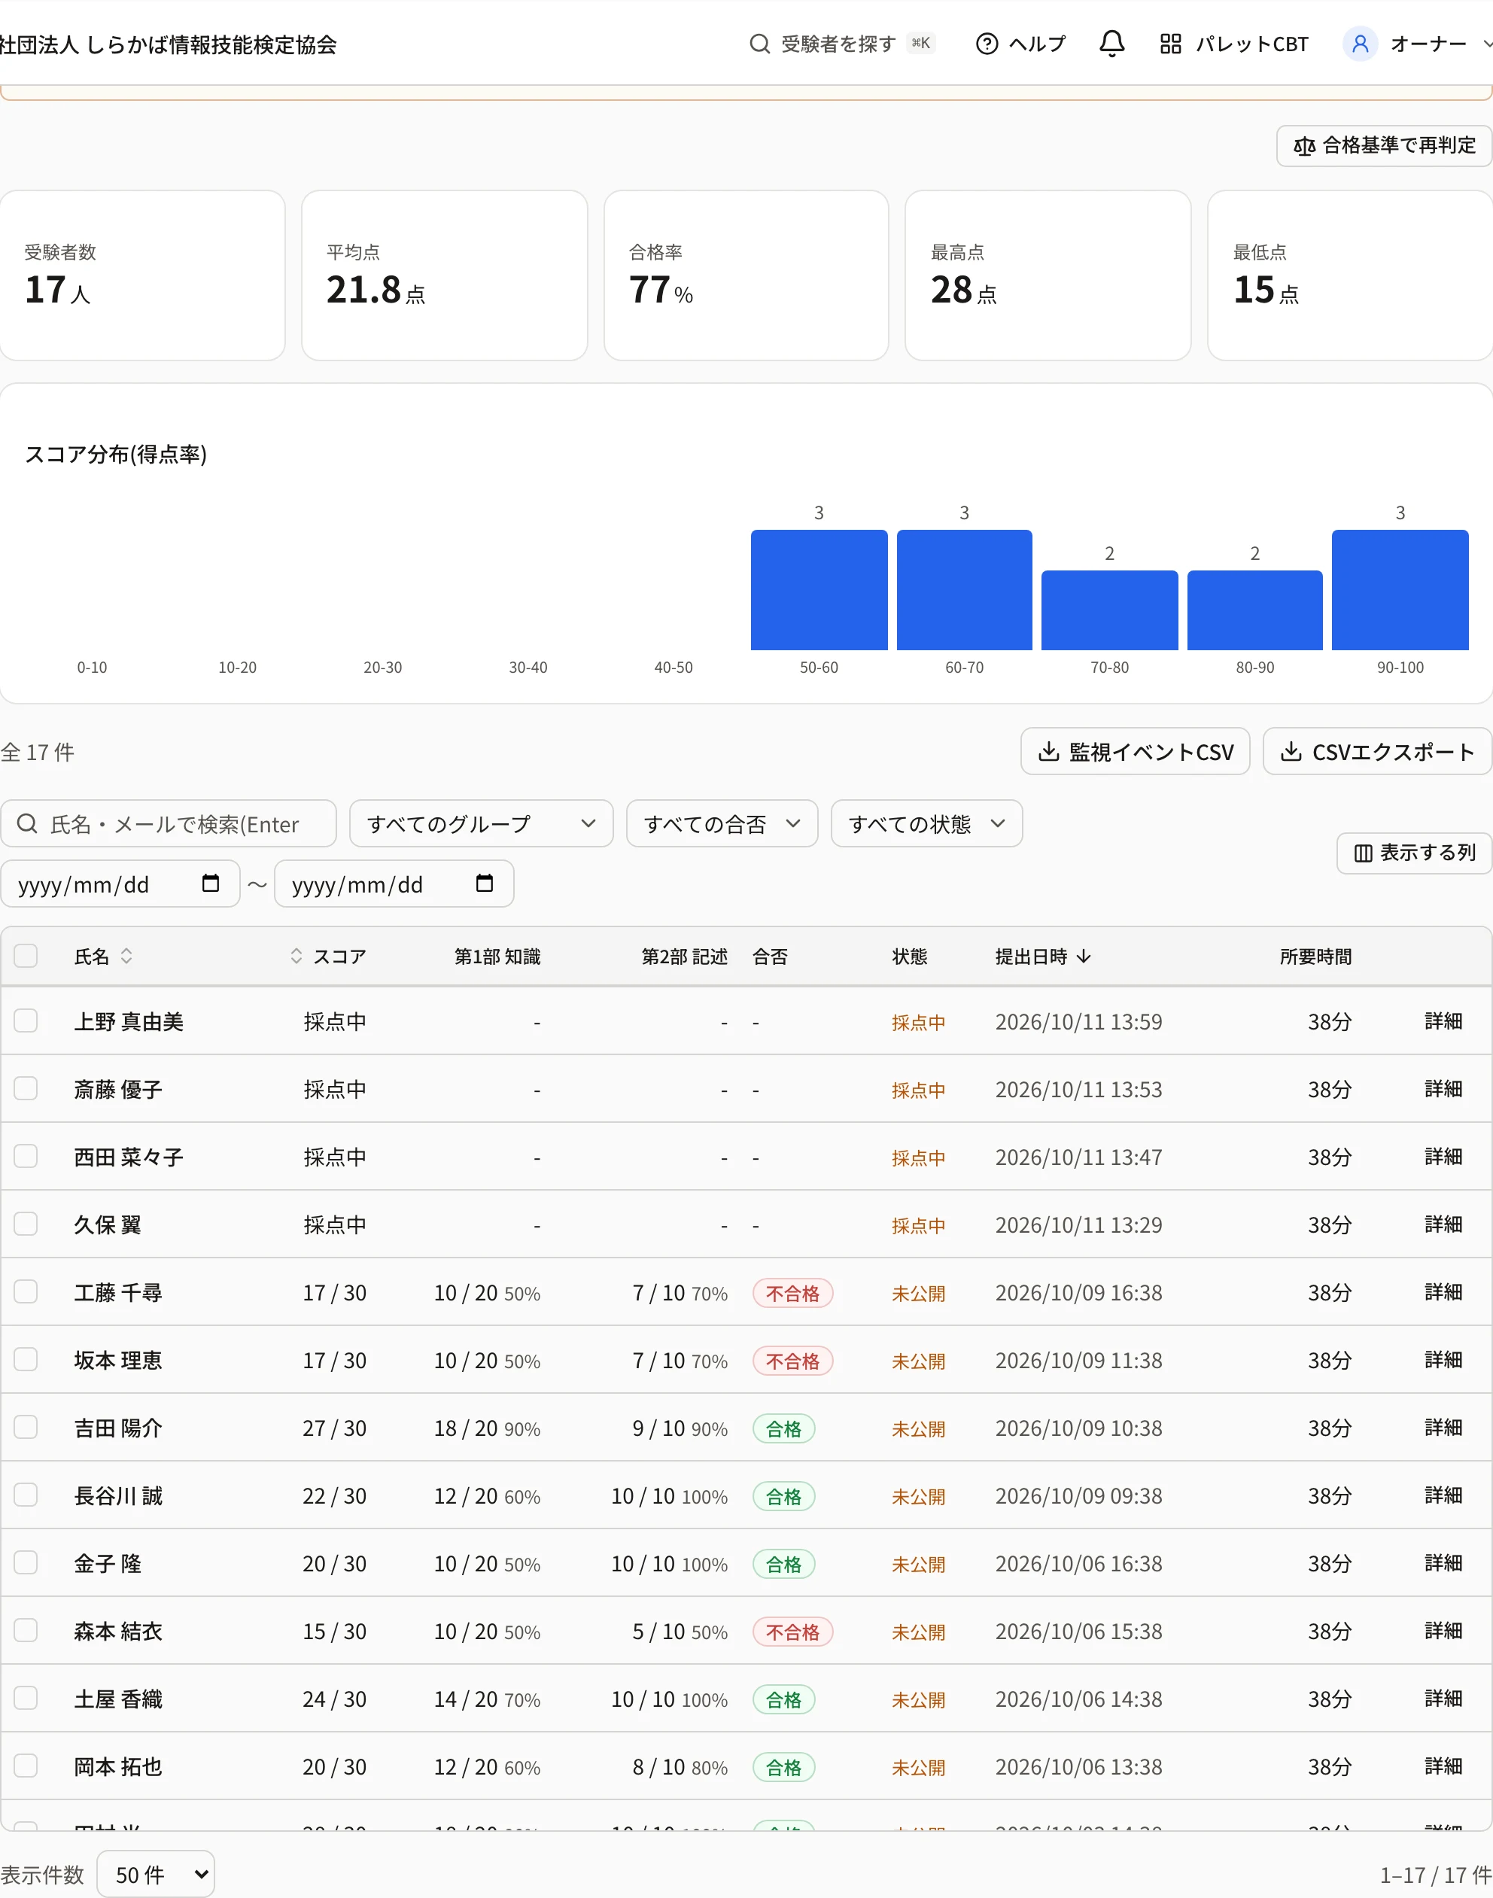Check the row for 上野 真由美
The image size is (1493, 1898).
(x=26, y=1020)
